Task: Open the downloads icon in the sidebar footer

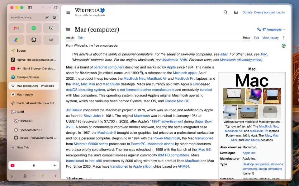Action: tap(12, 176)
